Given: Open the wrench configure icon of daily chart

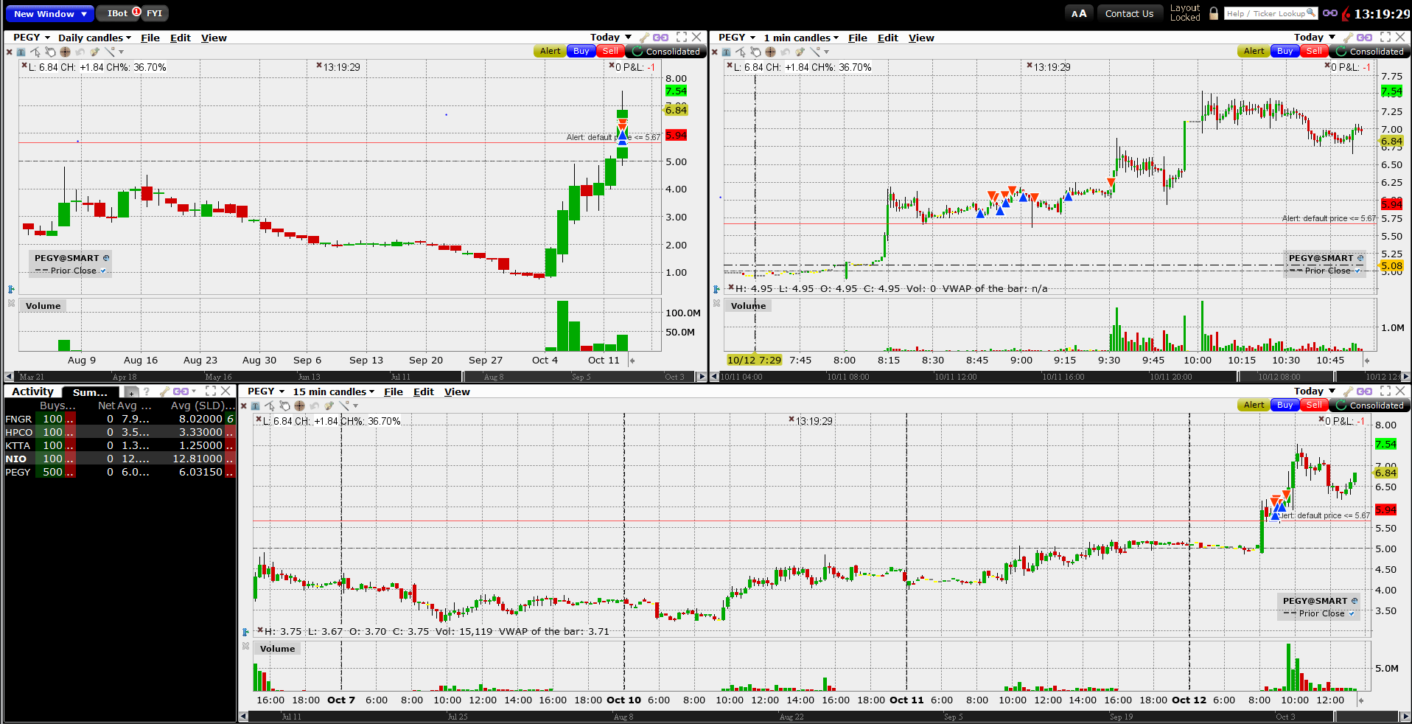Looking at the screenshot, I should [x=644, y=38].
